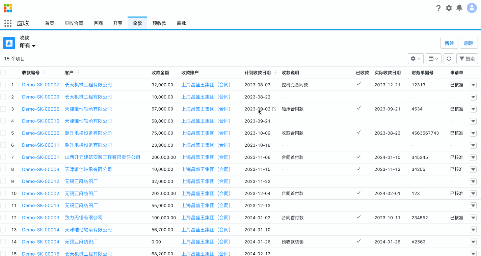
Task: Click the user avatar icon
Action: (472, 8)
